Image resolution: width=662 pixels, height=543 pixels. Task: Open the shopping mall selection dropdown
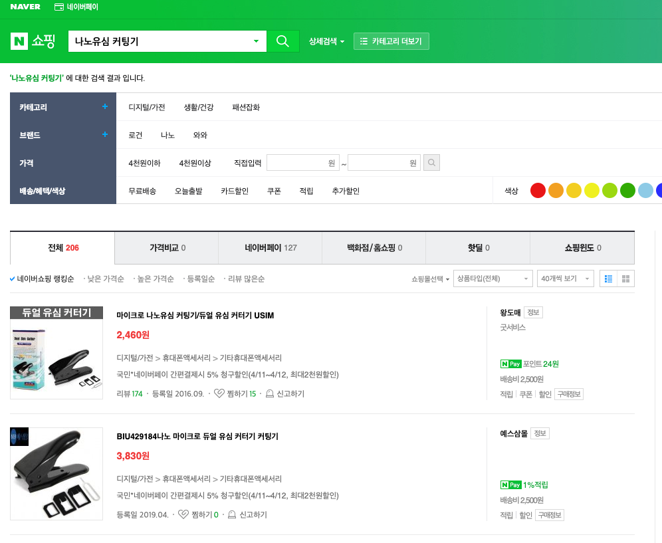click(x=430, y=279)
